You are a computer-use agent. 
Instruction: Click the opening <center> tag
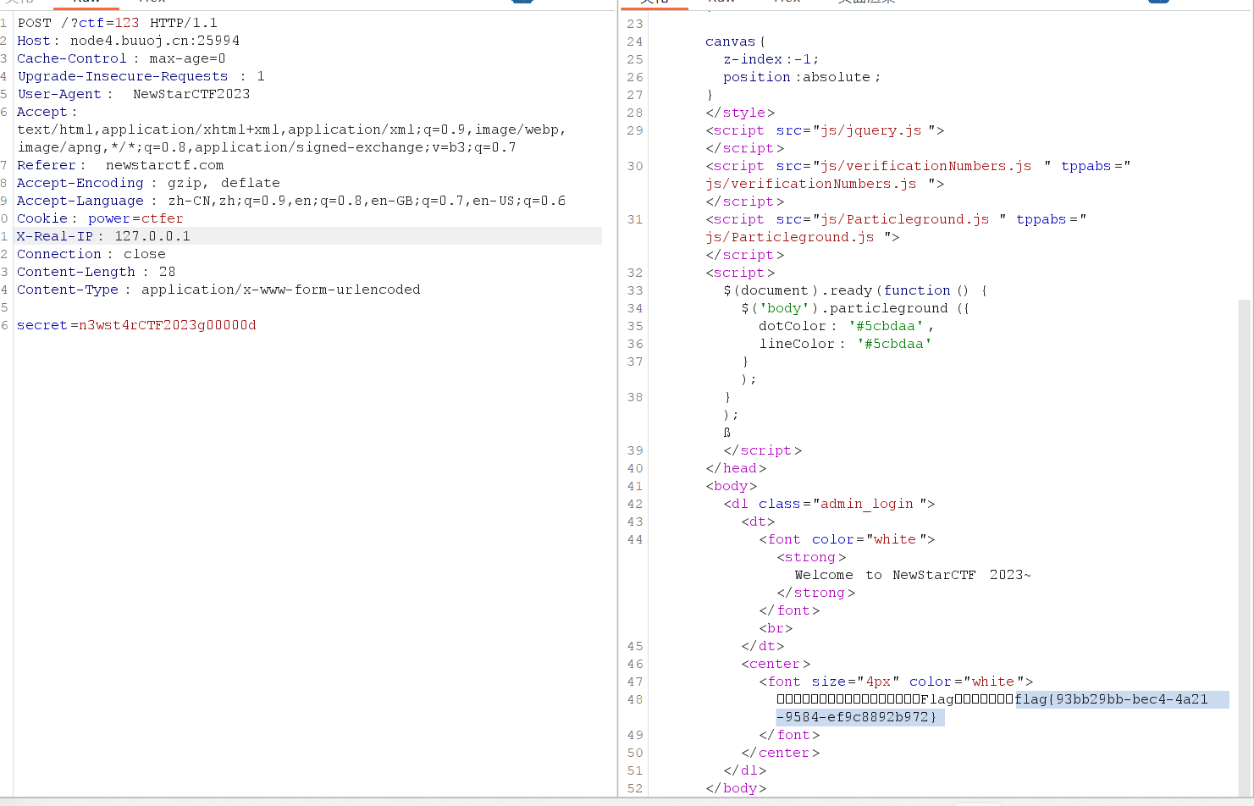click(x=776, y=664)
